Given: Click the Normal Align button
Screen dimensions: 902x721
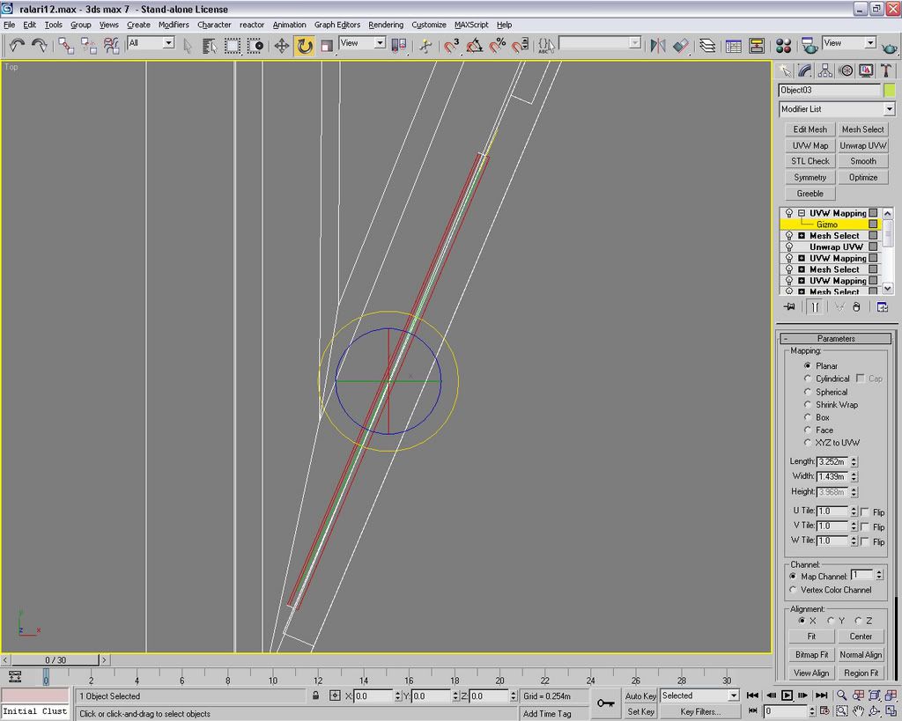Looking at the screenshot, I should pyautogui.click(x=861, y=655).
